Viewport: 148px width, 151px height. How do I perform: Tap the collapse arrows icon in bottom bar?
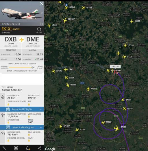pyautogui.click(x=16, y=148)
